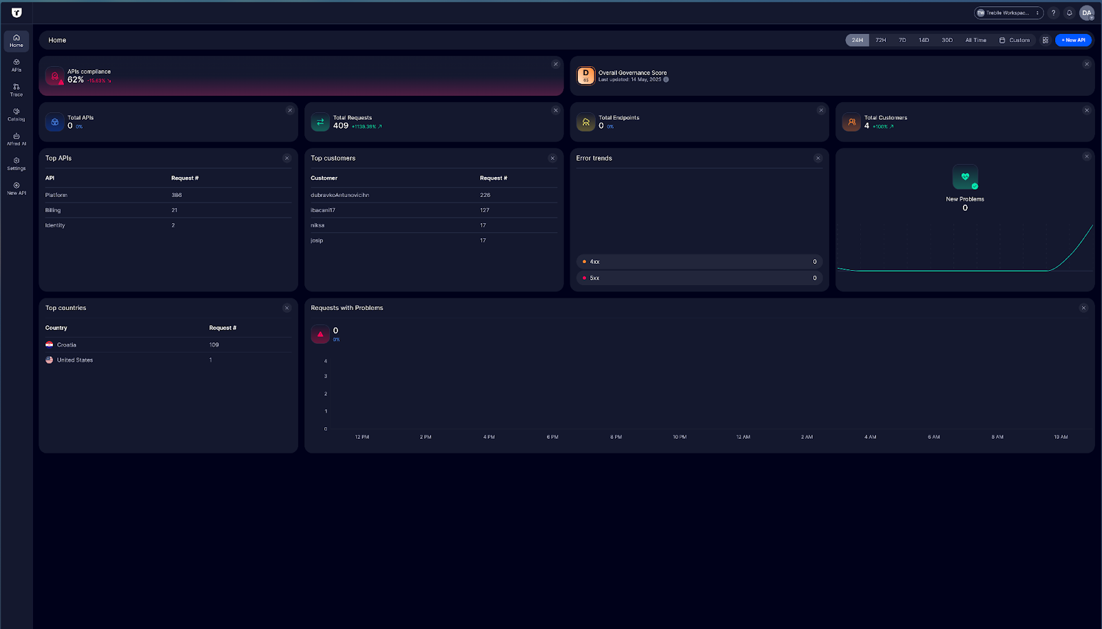Image resolution: width=1102 pixels, height=629 pixels.
Task: Dismiss the Top customers widget
Action: coord(552,158)
